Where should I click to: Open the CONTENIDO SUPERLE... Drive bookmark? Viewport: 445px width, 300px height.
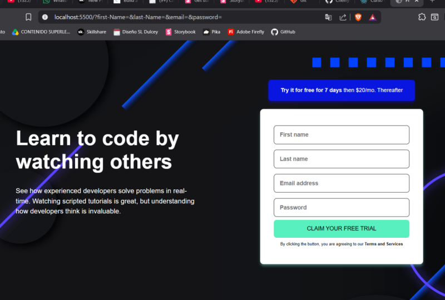pyautogui.click(x=41, y=32)
